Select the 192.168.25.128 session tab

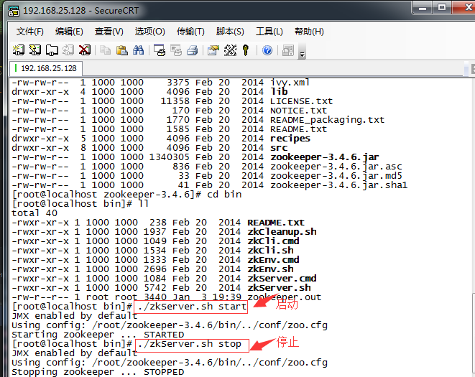point(46,68)
